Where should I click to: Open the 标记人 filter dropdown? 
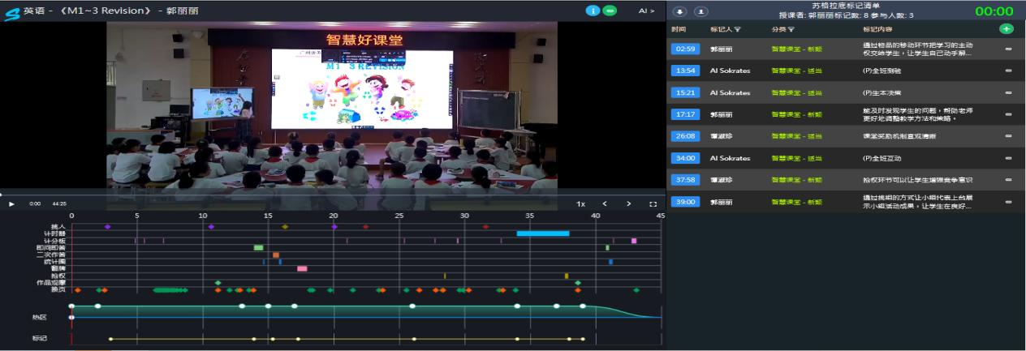[738, 29]
